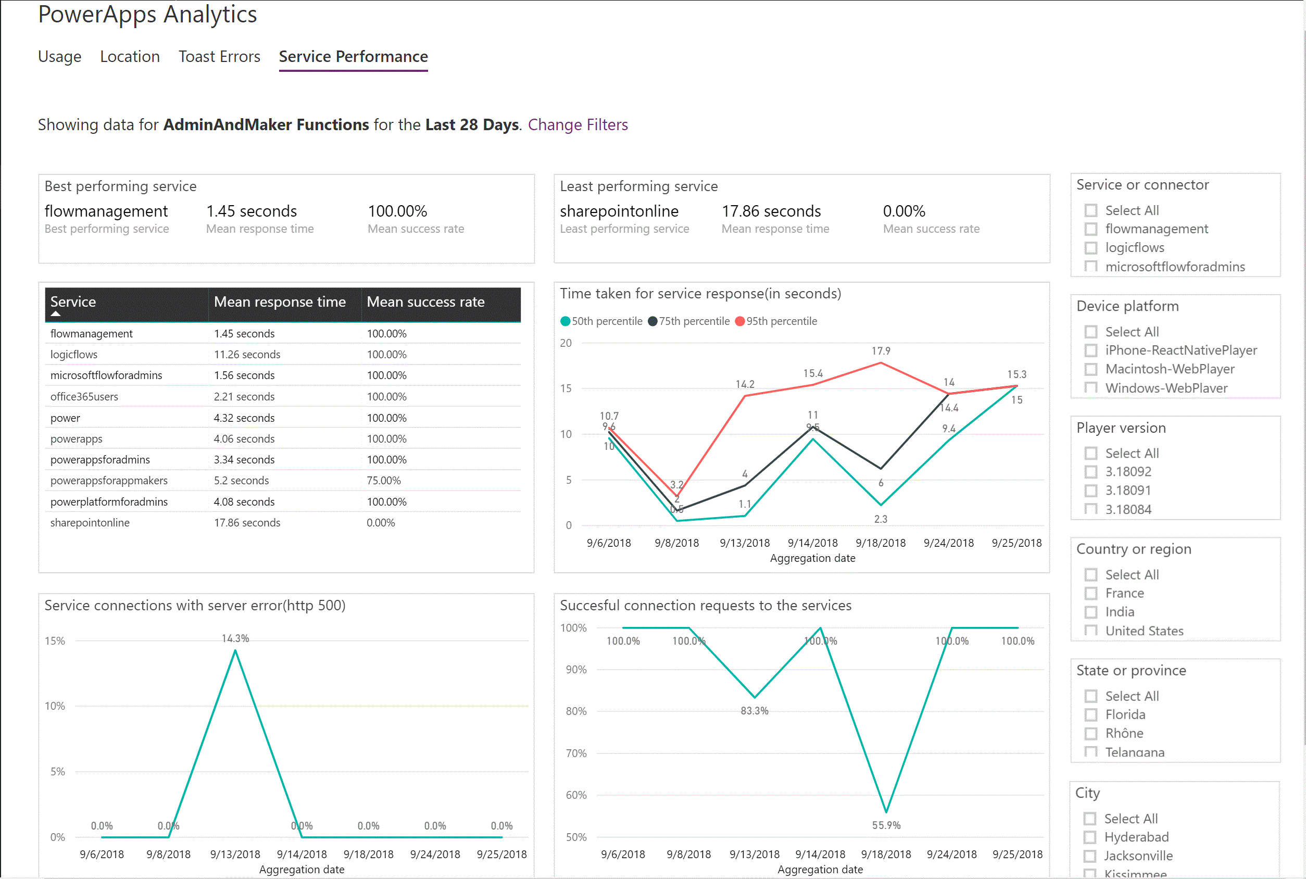
Task: Toggle the 75th percentile legend marker
Action: point(652,321)
